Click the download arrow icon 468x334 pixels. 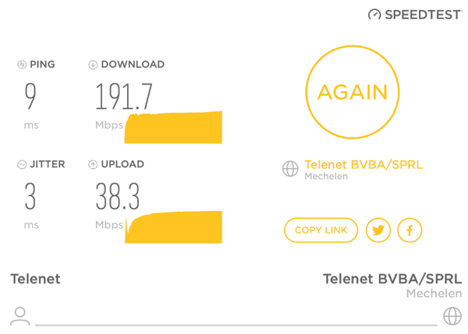coord(93,65)
